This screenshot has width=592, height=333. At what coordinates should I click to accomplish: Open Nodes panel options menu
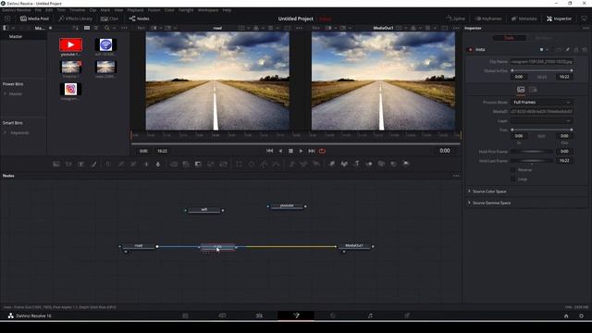point(456,176)
